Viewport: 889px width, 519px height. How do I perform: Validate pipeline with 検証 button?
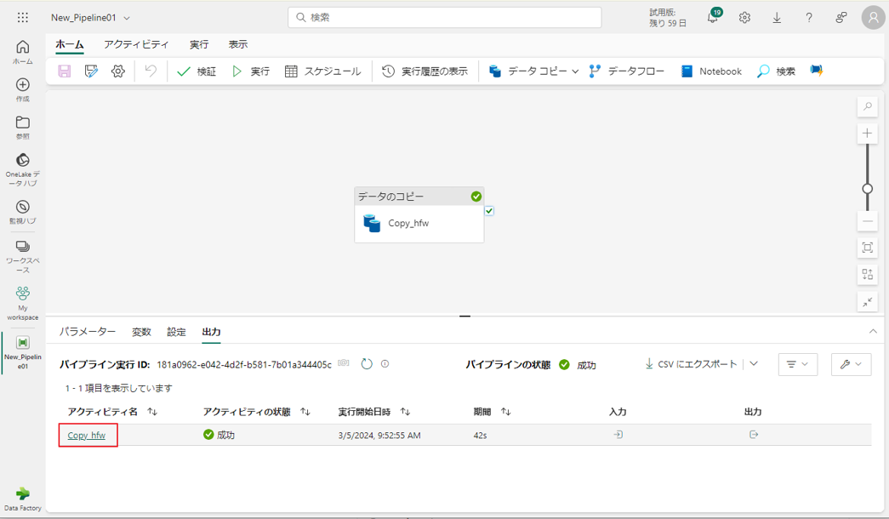click(197, 71)
